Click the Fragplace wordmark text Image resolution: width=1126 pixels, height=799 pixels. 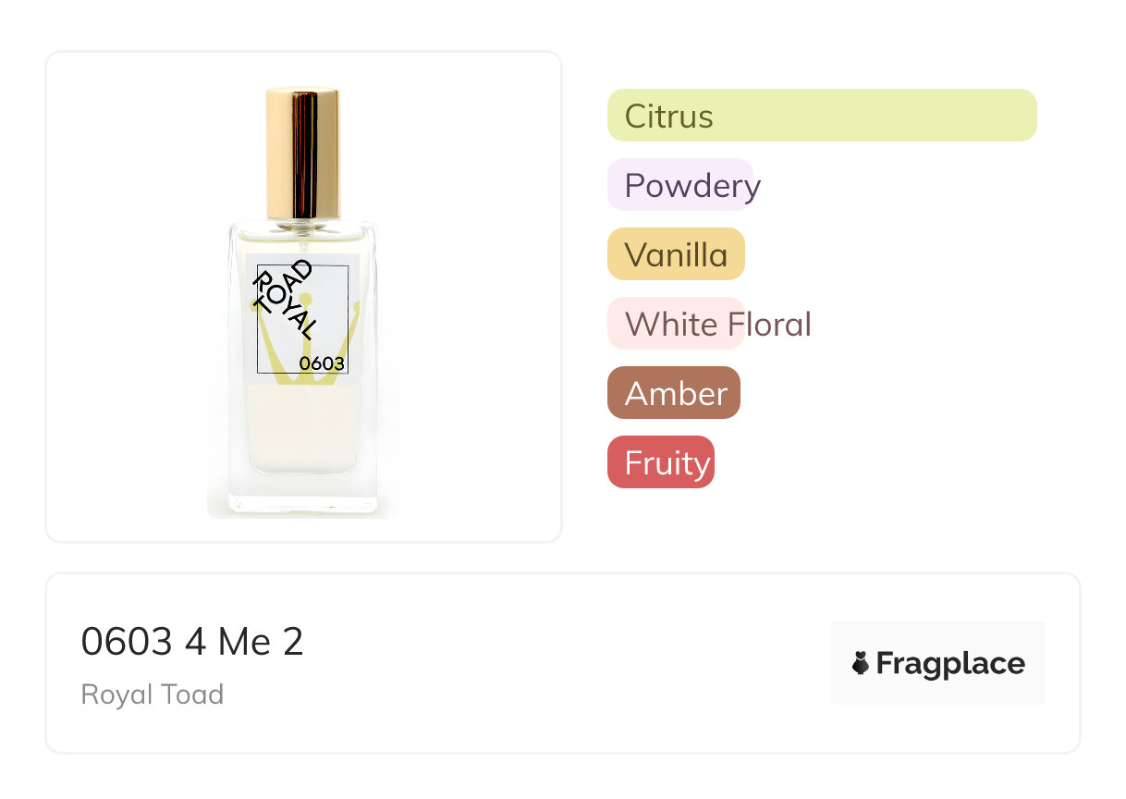click(x=950, y=663)
